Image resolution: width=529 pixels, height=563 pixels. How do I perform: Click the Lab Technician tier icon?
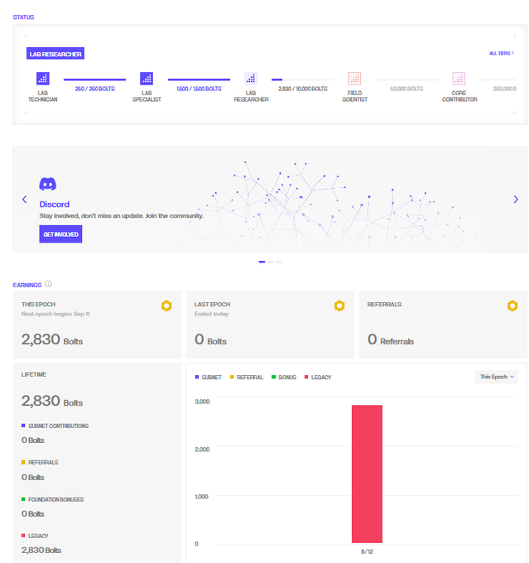tap(43, 79)
